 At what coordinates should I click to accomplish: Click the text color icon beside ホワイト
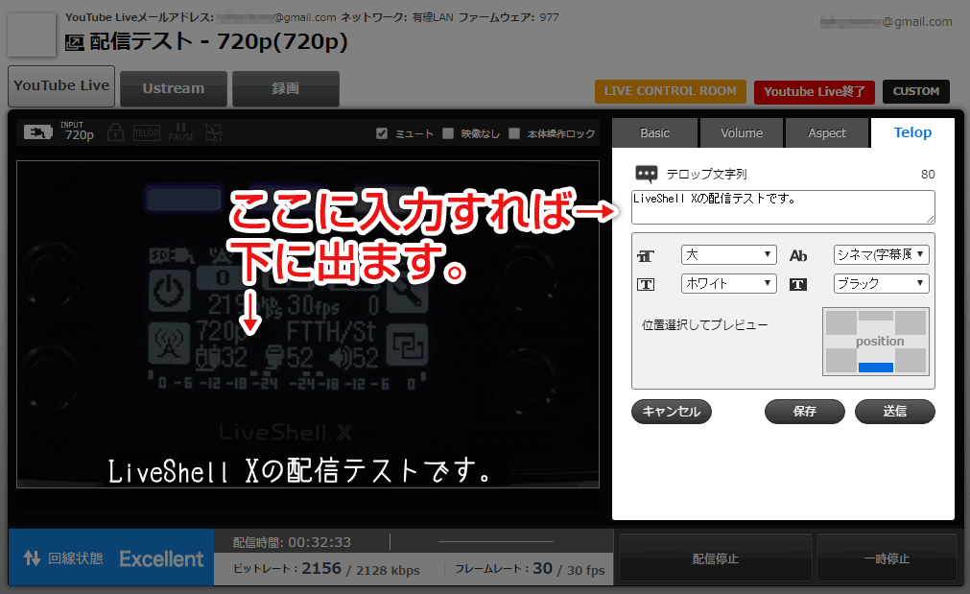(x=646, y=284)
